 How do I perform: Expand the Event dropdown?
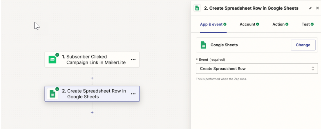257,69
